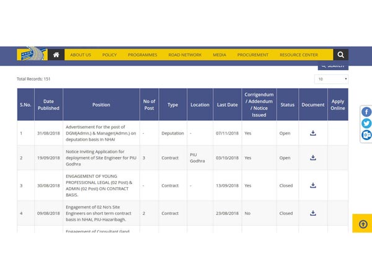Open the Outlook mail share icon
The image size is (372, 279).
tap(366, 135)
